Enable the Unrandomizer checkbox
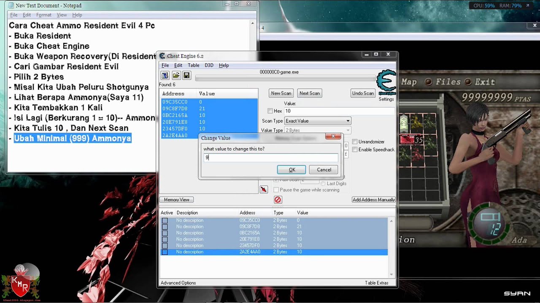Viewport: 540px width, 303px height. [x=355, y=142]
